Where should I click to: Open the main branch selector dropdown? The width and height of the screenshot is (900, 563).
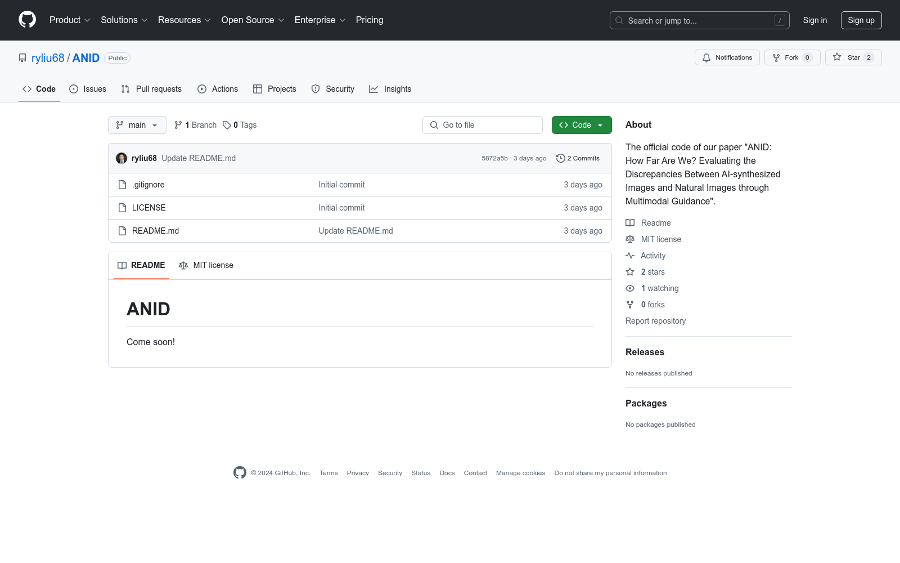tap(137, 125)
